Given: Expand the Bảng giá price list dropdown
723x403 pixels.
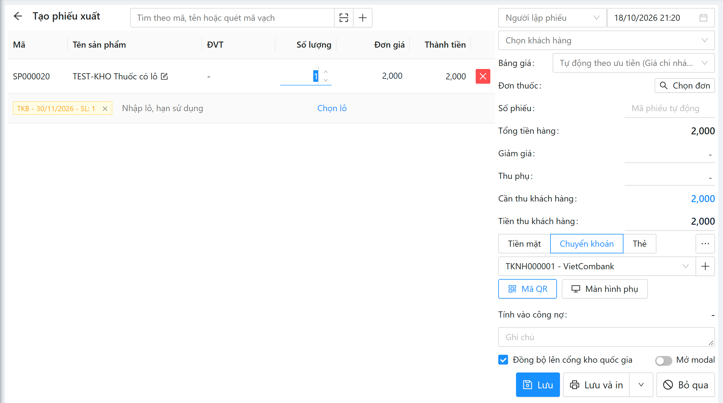Looking at the screenshot, I should 634,63.
